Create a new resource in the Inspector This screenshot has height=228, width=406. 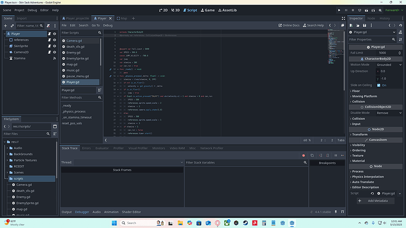click(x=351, y=25)
